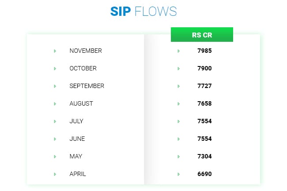Click the green arrow icon beside JULY
Image resolution: width=287 pixels, height=191 pixels.
pyautogui.click(x=55, y=121)
